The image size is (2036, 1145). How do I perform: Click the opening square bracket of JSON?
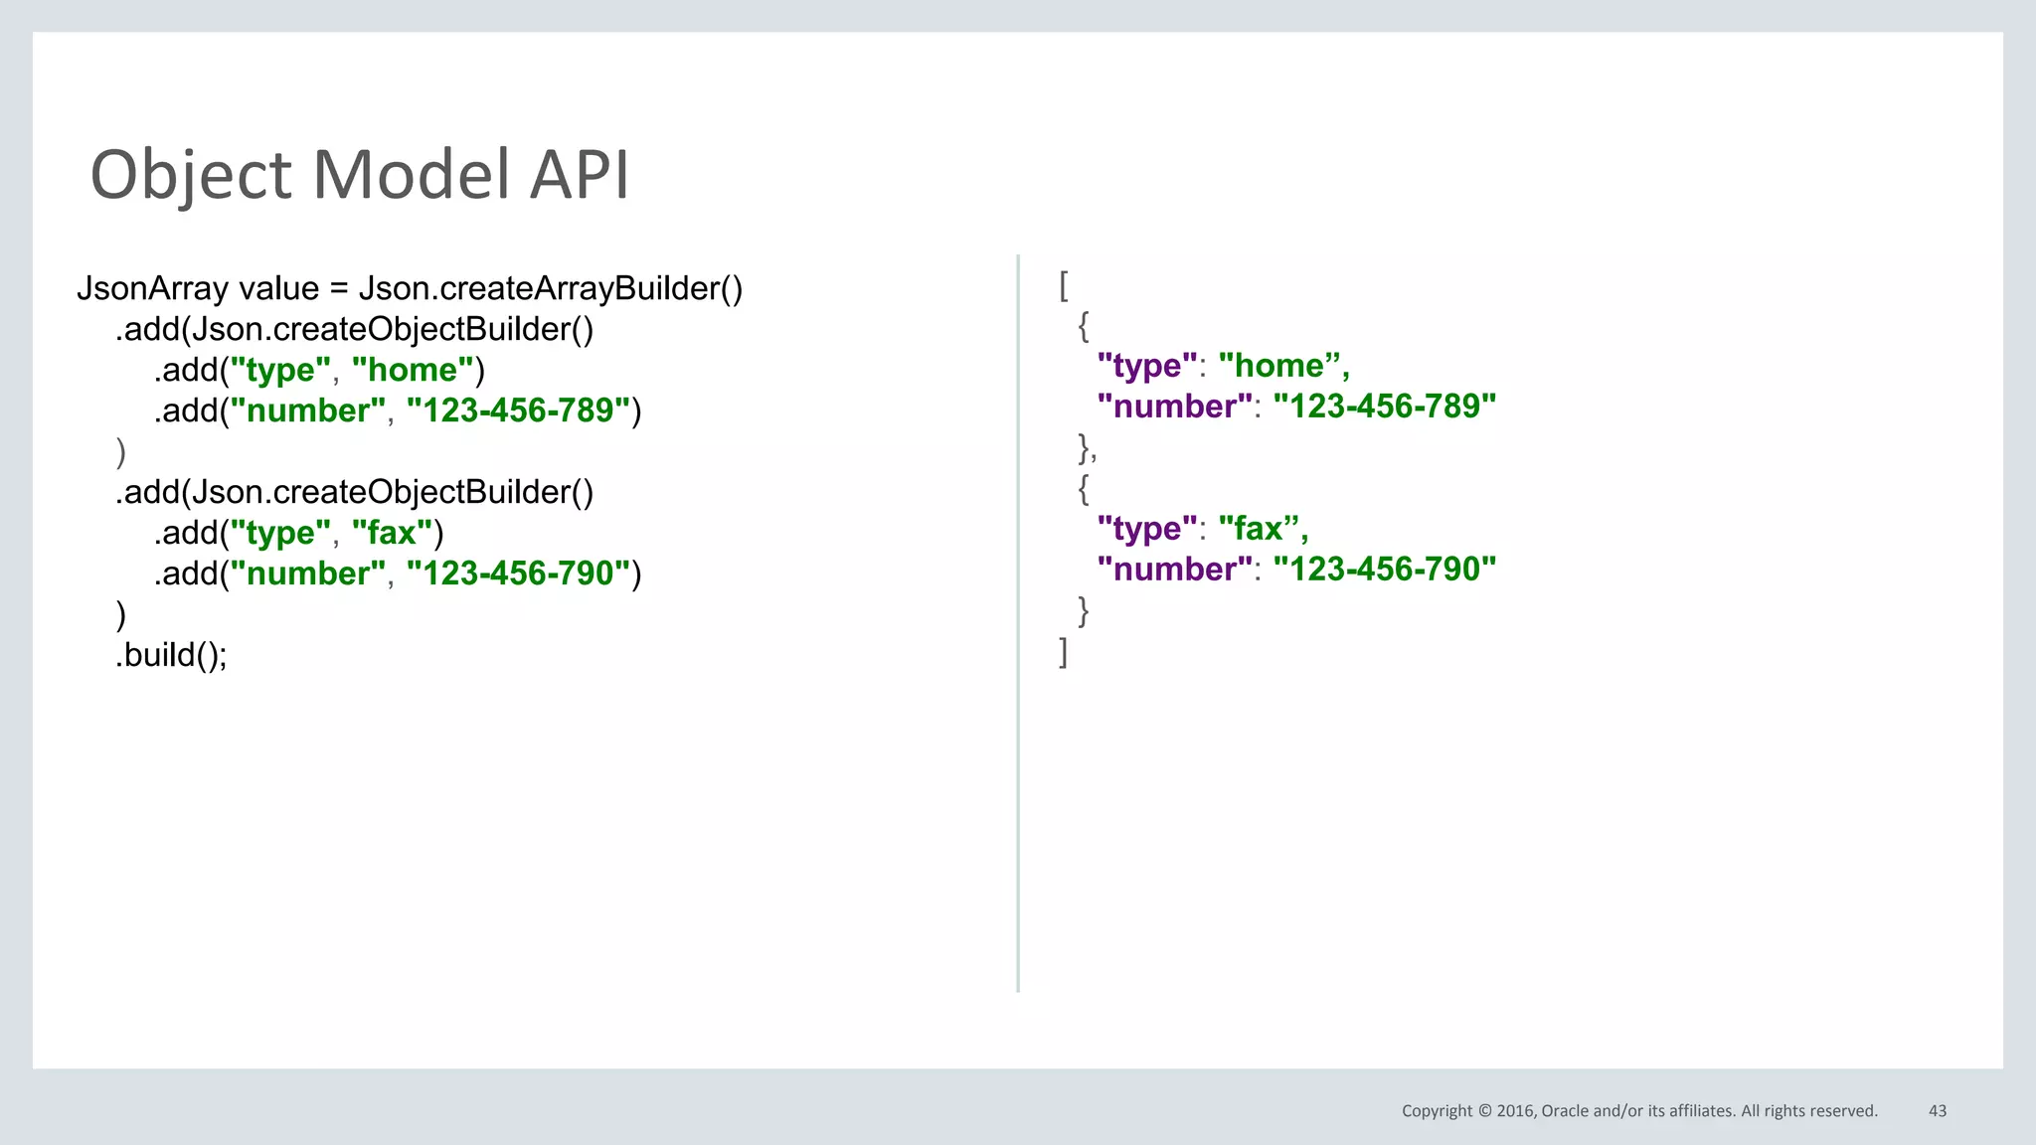pyautogui.click(x=1064, y=285)
